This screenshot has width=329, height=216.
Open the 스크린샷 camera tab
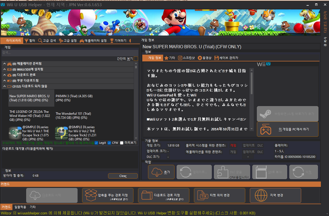point(186,58)
